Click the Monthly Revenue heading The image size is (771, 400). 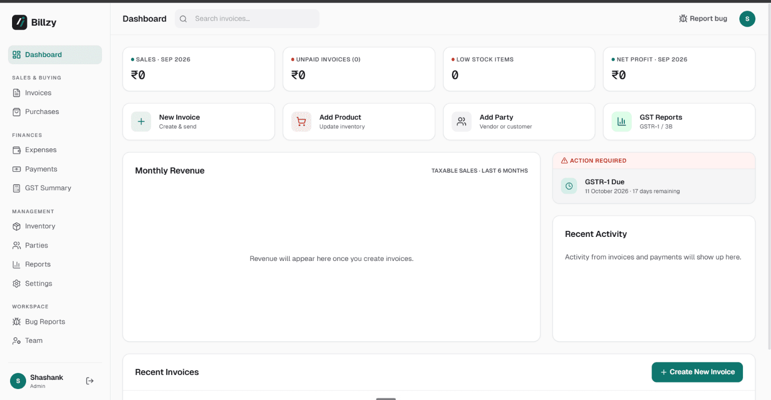point(170,171)
